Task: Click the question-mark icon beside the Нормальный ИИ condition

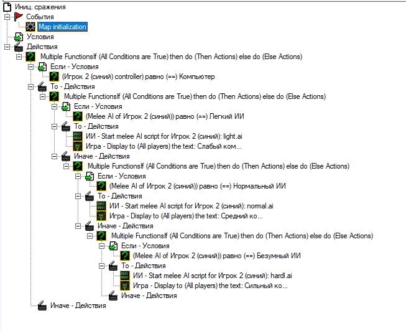Action: (101, 186)
